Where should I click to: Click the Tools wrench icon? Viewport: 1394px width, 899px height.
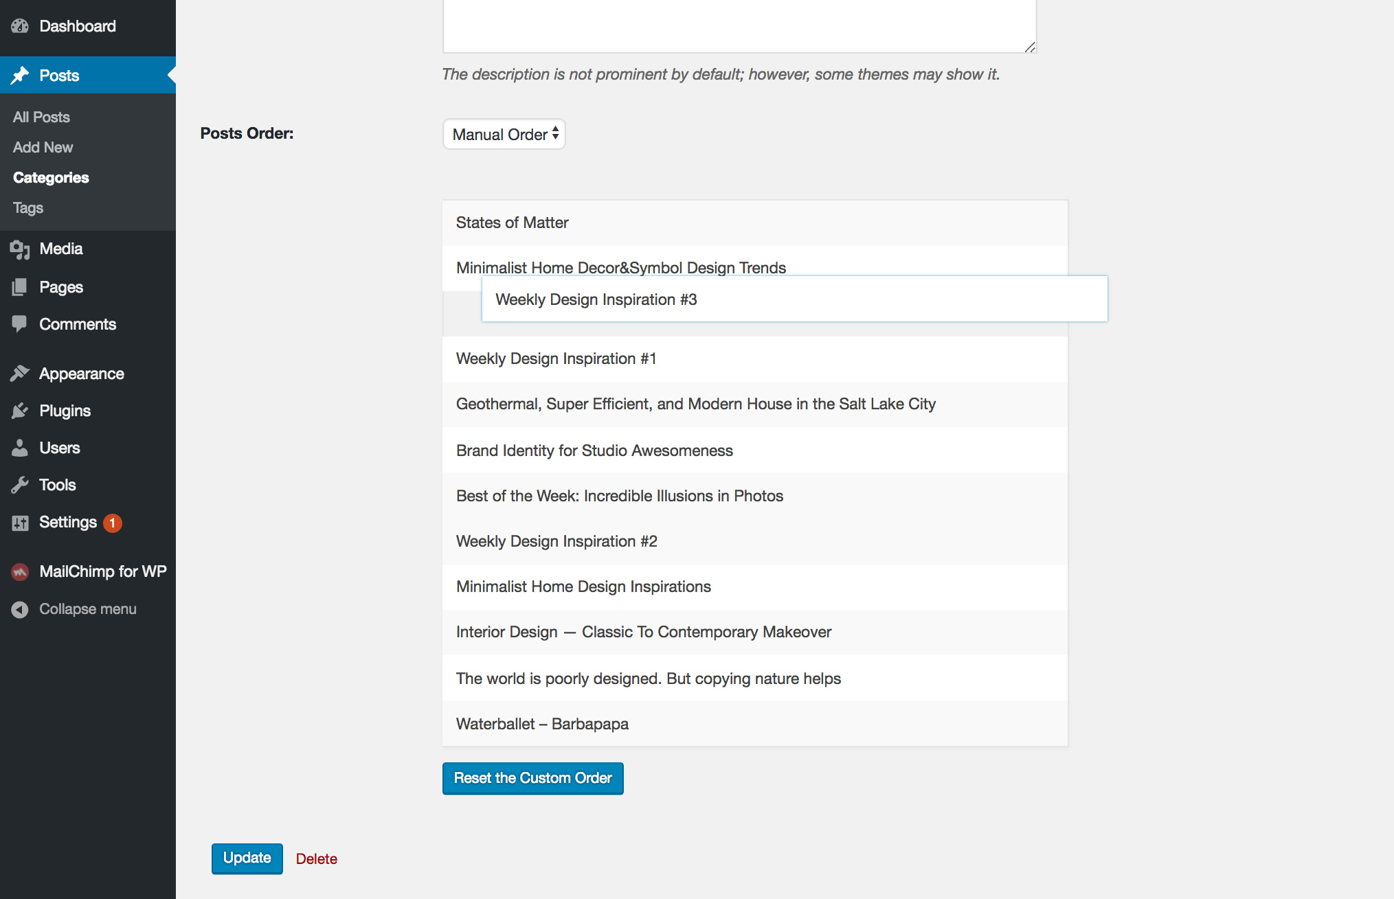pyautogui.click(x=20, y=485)
